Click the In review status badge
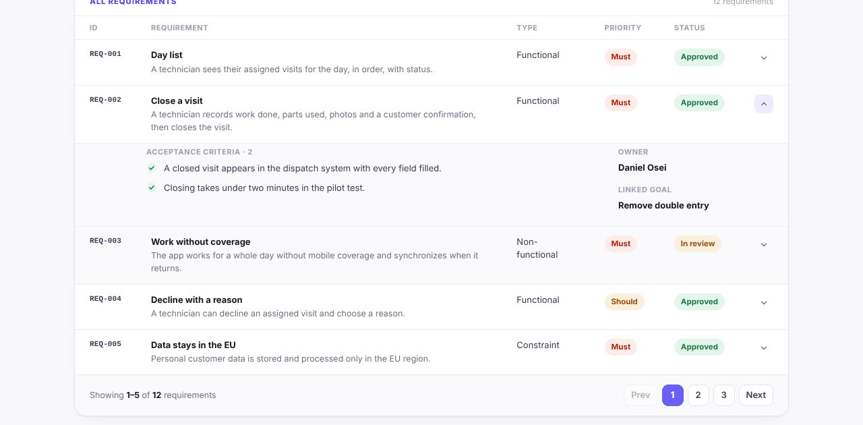 click(698, 244)
